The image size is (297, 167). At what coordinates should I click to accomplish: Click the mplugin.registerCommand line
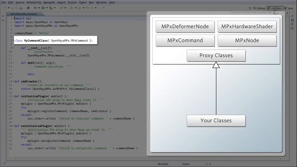69,111
